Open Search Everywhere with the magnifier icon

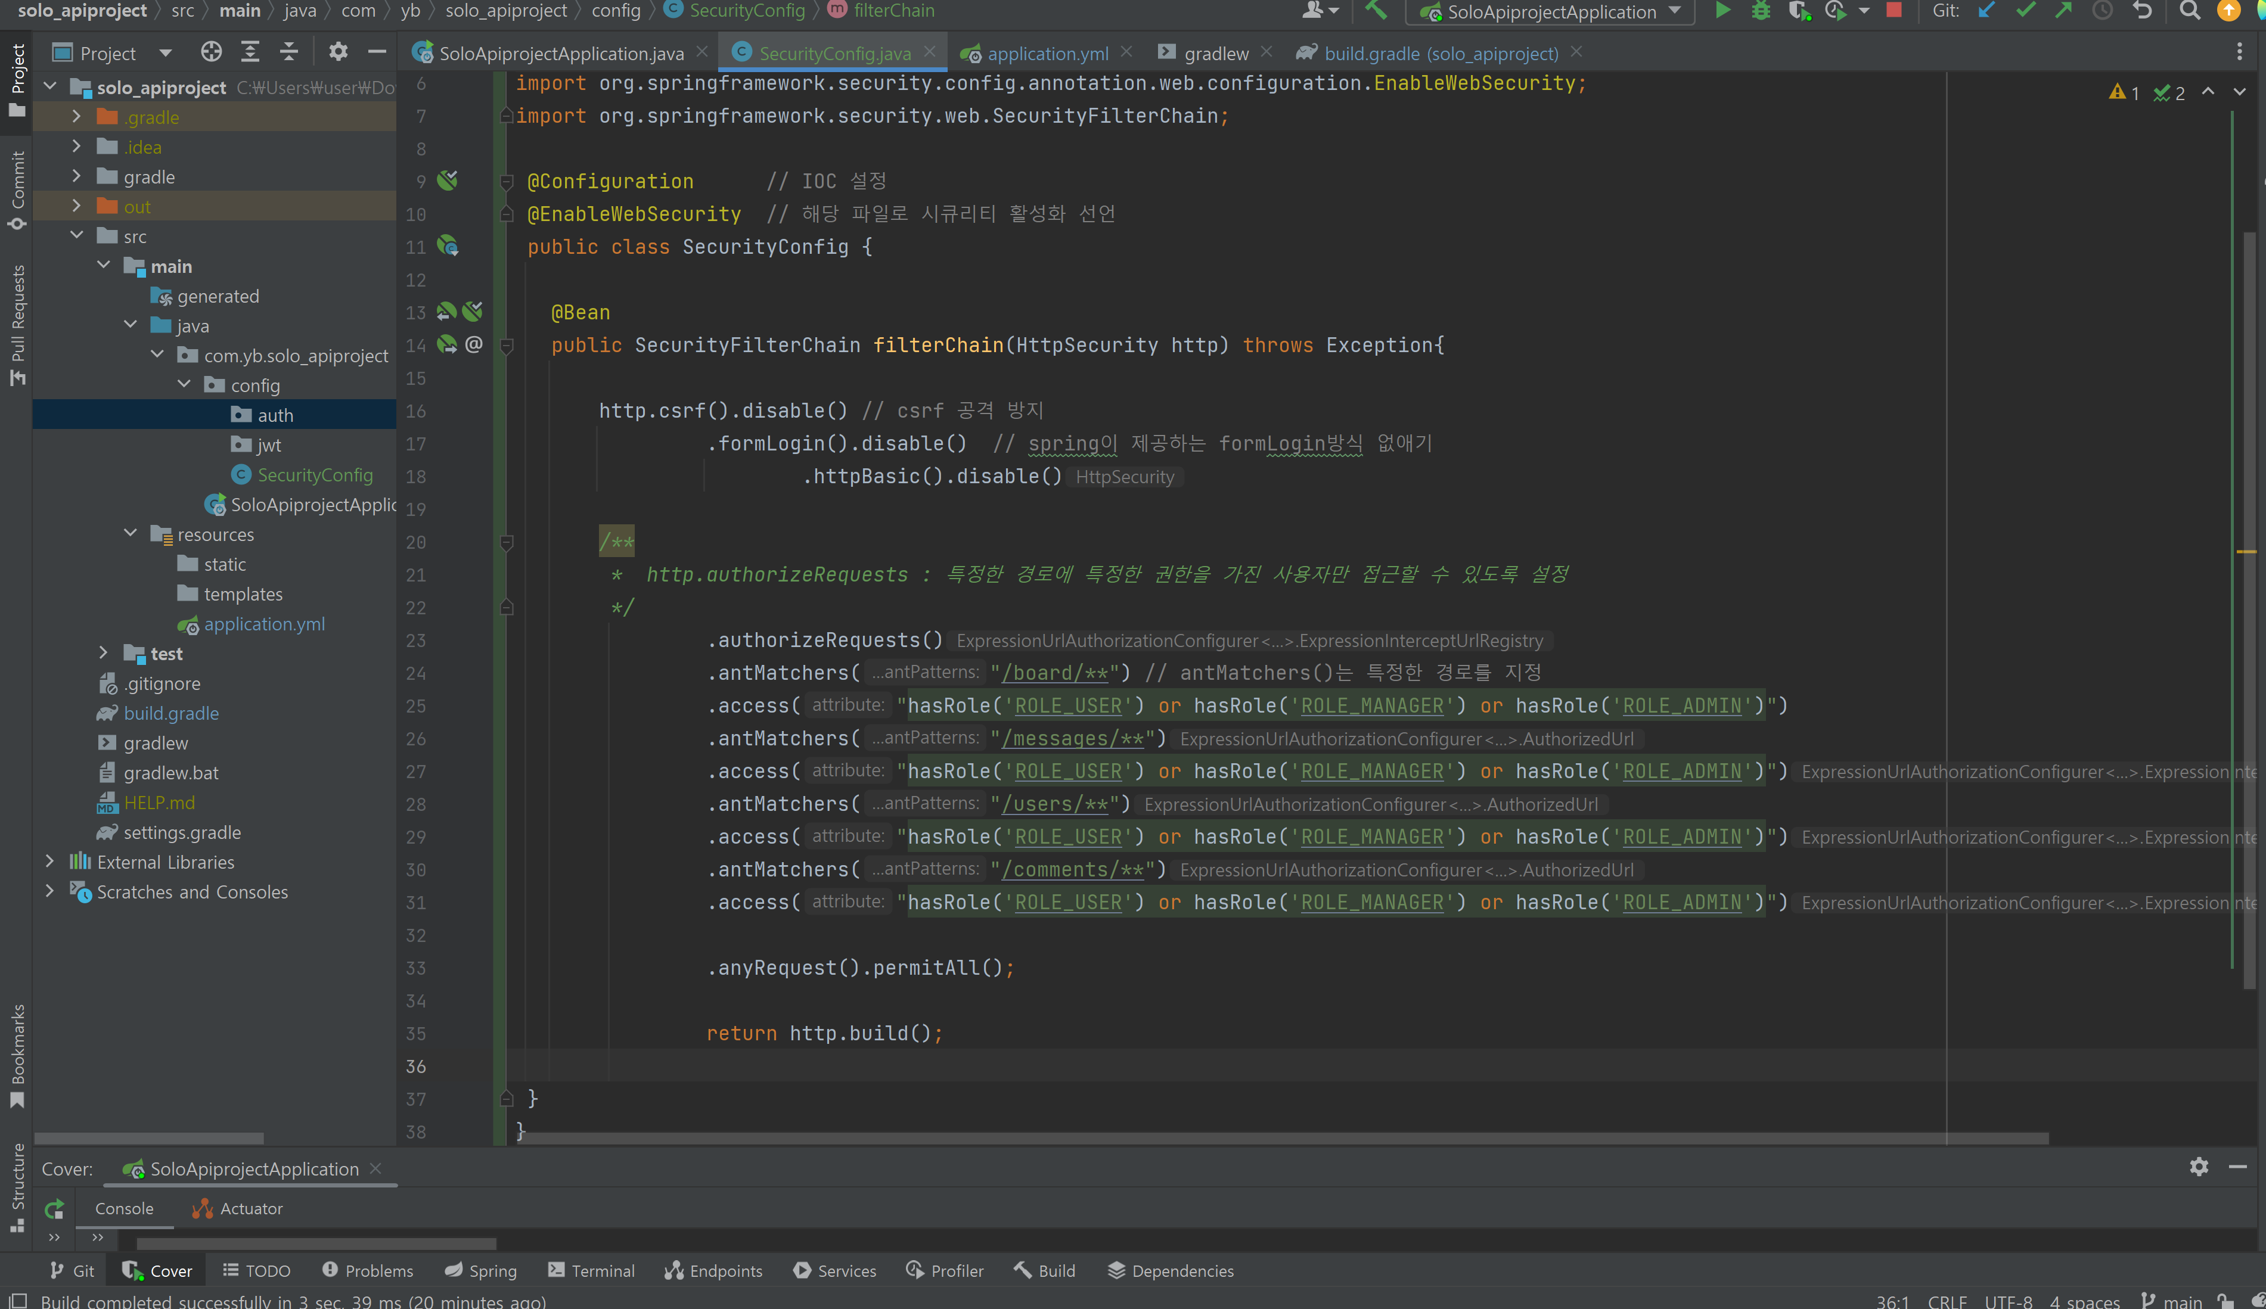click(2190, 12)
